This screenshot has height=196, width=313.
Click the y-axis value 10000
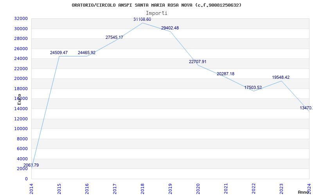point(21,129)
